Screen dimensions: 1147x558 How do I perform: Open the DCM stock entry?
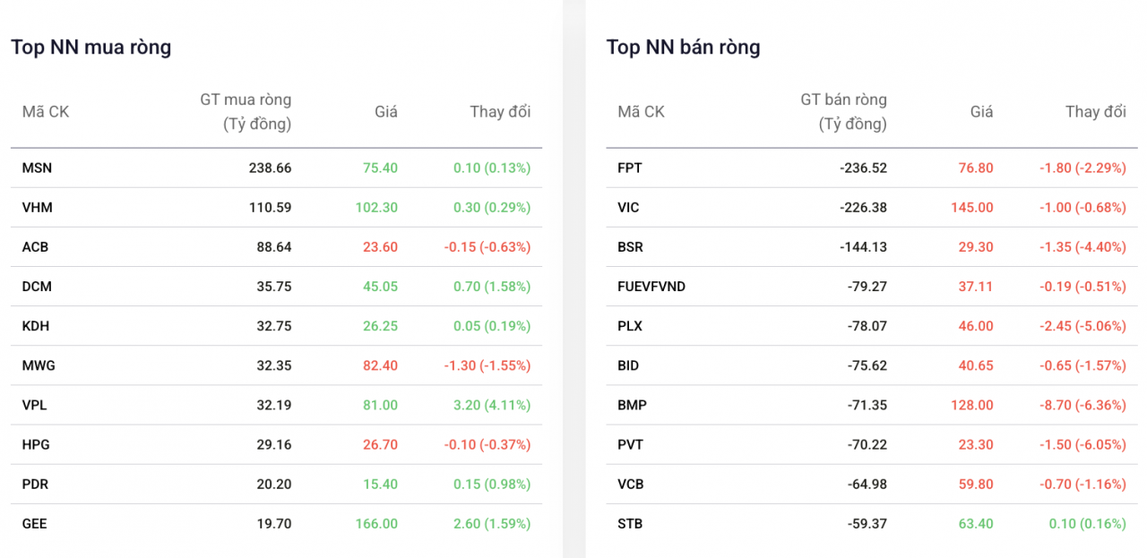coord(37,287)
